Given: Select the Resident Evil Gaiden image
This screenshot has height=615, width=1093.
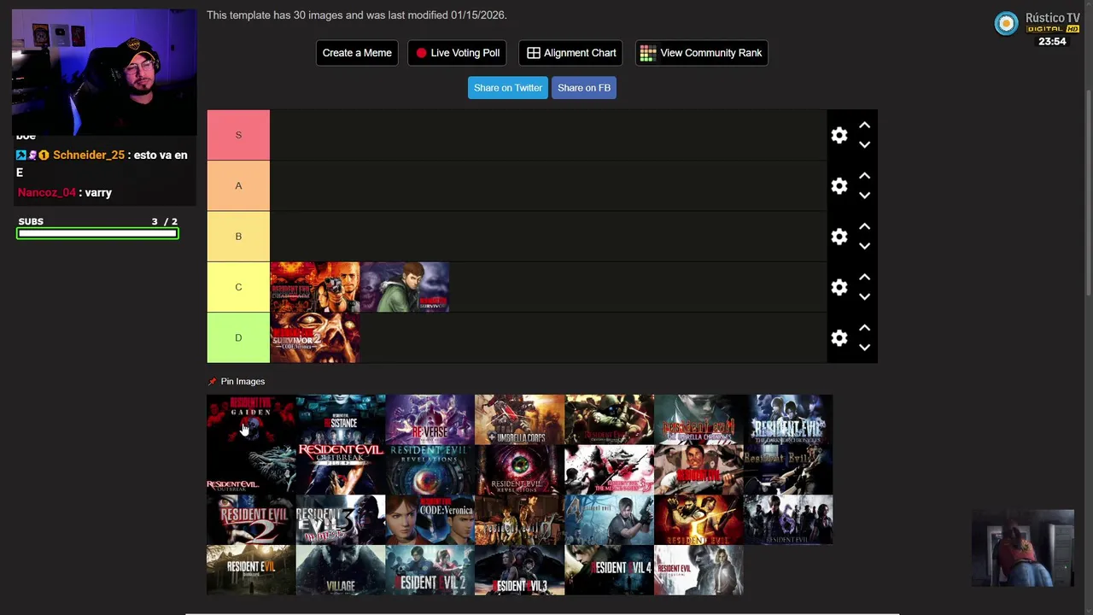Looking at the screenshot, I should pos(251,419).
